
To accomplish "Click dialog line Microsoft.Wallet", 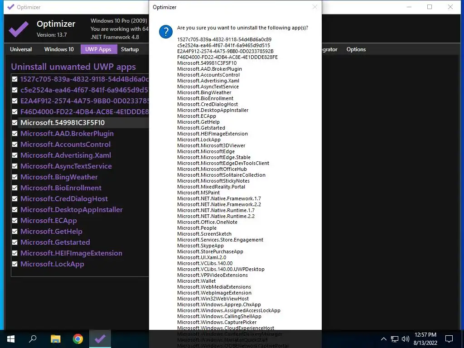I will [x=197, y=281].
